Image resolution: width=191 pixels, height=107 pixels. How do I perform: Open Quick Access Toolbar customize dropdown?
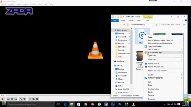pyautogui.click(x=123, y=17)
